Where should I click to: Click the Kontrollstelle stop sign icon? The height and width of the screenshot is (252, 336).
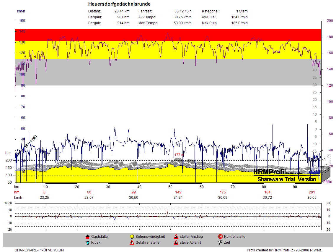coord(220,237)
